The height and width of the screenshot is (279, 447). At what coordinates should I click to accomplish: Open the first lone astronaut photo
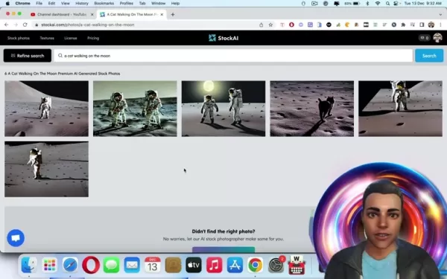tap(46, 109)
